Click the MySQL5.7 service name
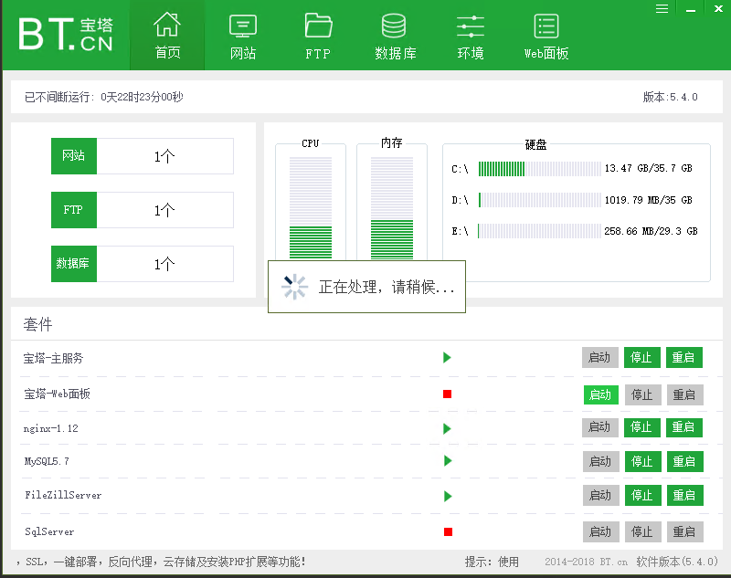This screenshot has height=578, width=731. pyautogui.click(x=47, y=461)
